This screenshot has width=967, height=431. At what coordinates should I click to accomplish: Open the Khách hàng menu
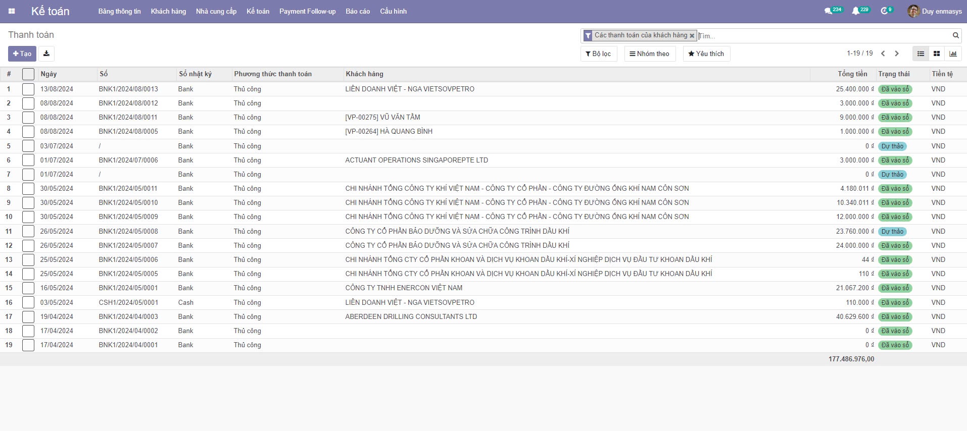[x=168, y=11]
